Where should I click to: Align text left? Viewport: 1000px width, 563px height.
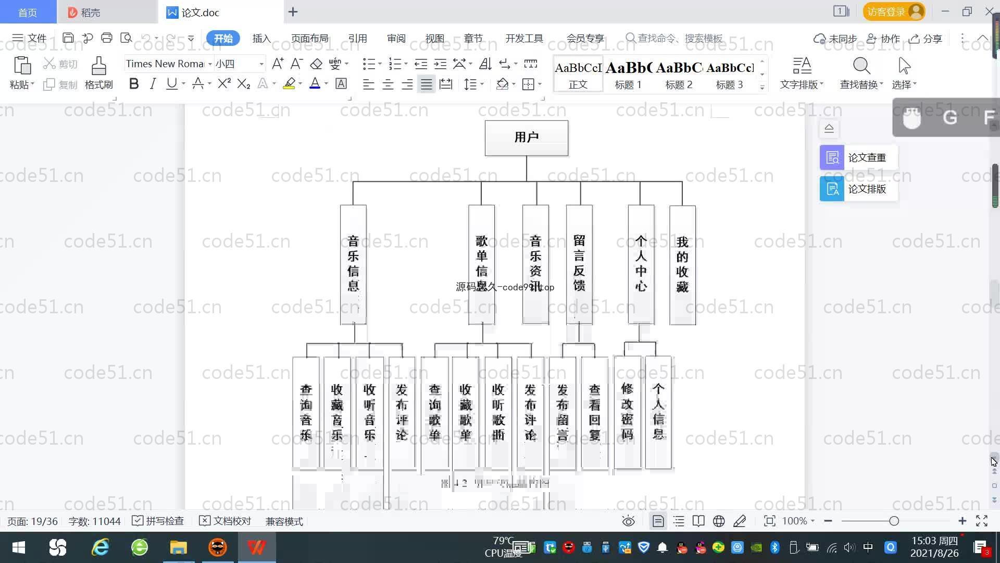tap(368, 84)
